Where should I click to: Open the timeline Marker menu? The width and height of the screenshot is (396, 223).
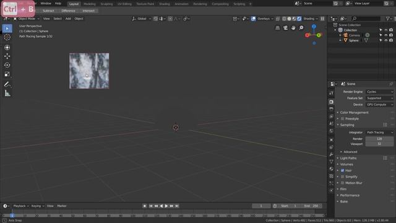click(x=62, y=206)
